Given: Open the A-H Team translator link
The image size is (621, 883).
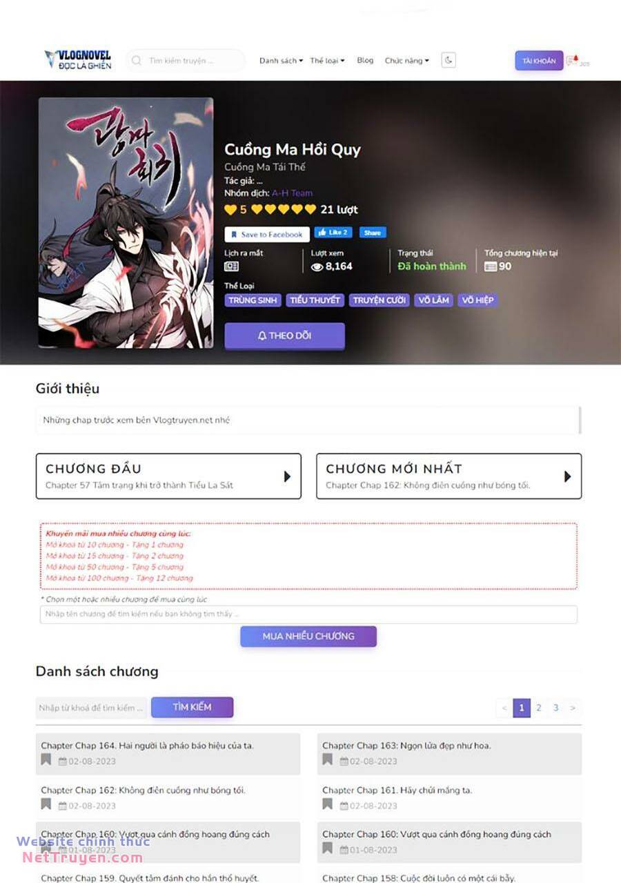Looking at the screenshot, I should click(x=292, y=193).
